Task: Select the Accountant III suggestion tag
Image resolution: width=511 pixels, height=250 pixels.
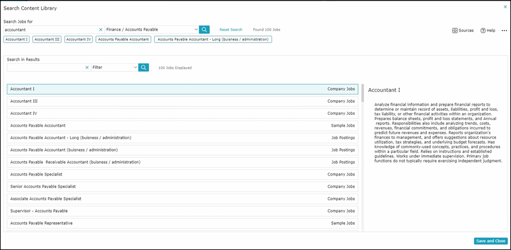Action: [x=47, y=40]
